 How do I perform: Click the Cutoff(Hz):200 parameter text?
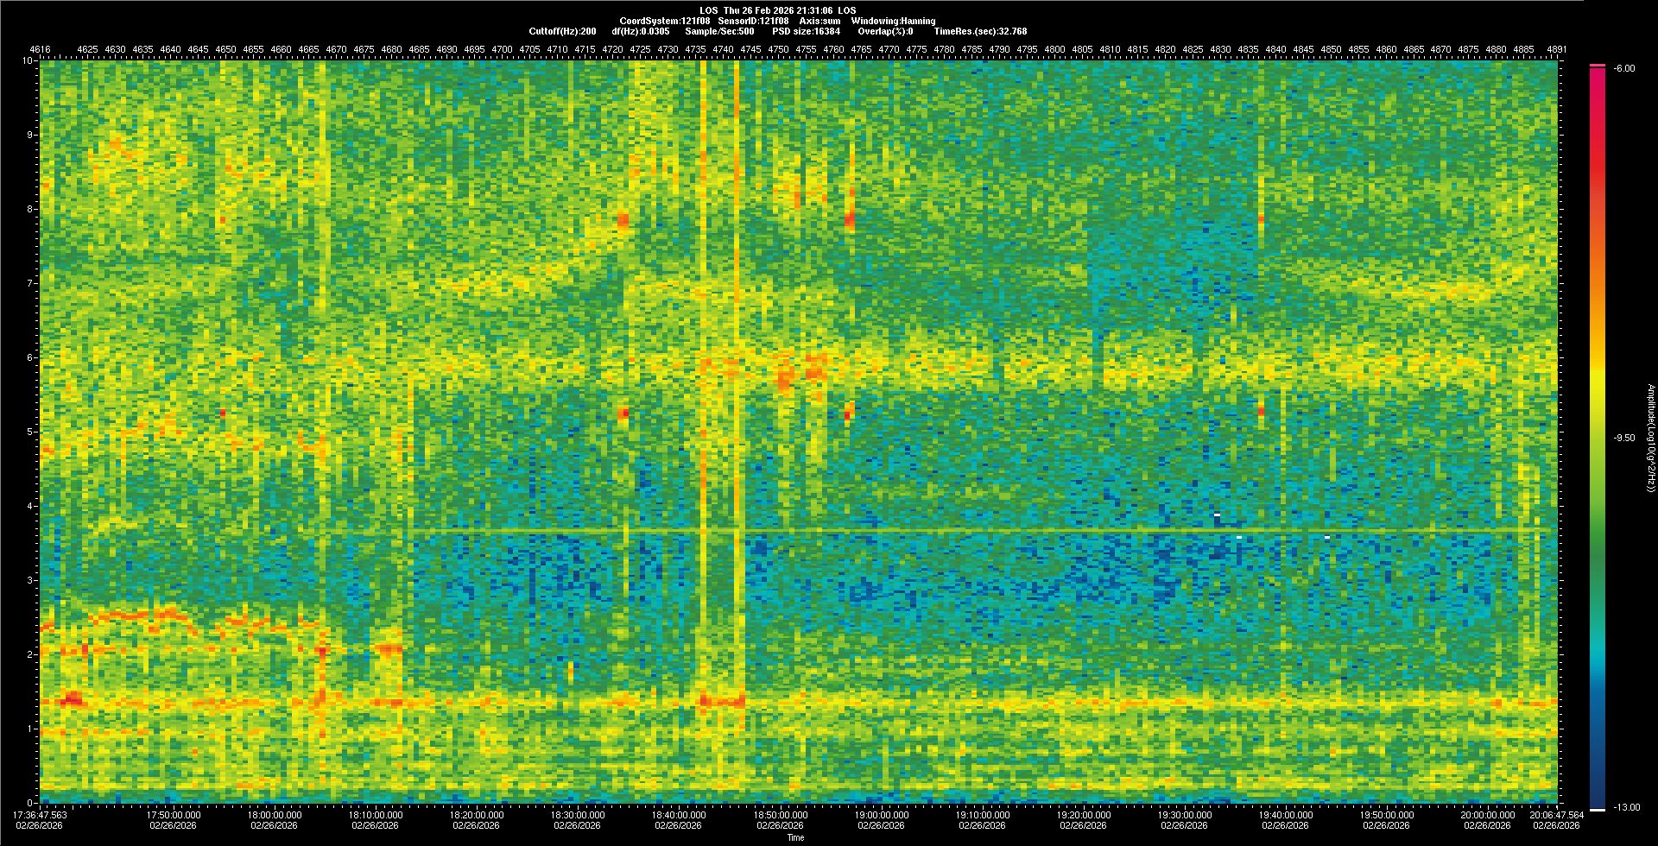tap(562, 31)
